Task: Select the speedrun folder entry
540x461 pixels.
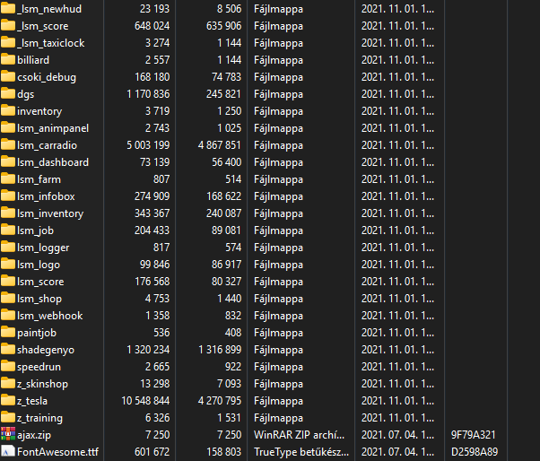Action: click(39, 367)
